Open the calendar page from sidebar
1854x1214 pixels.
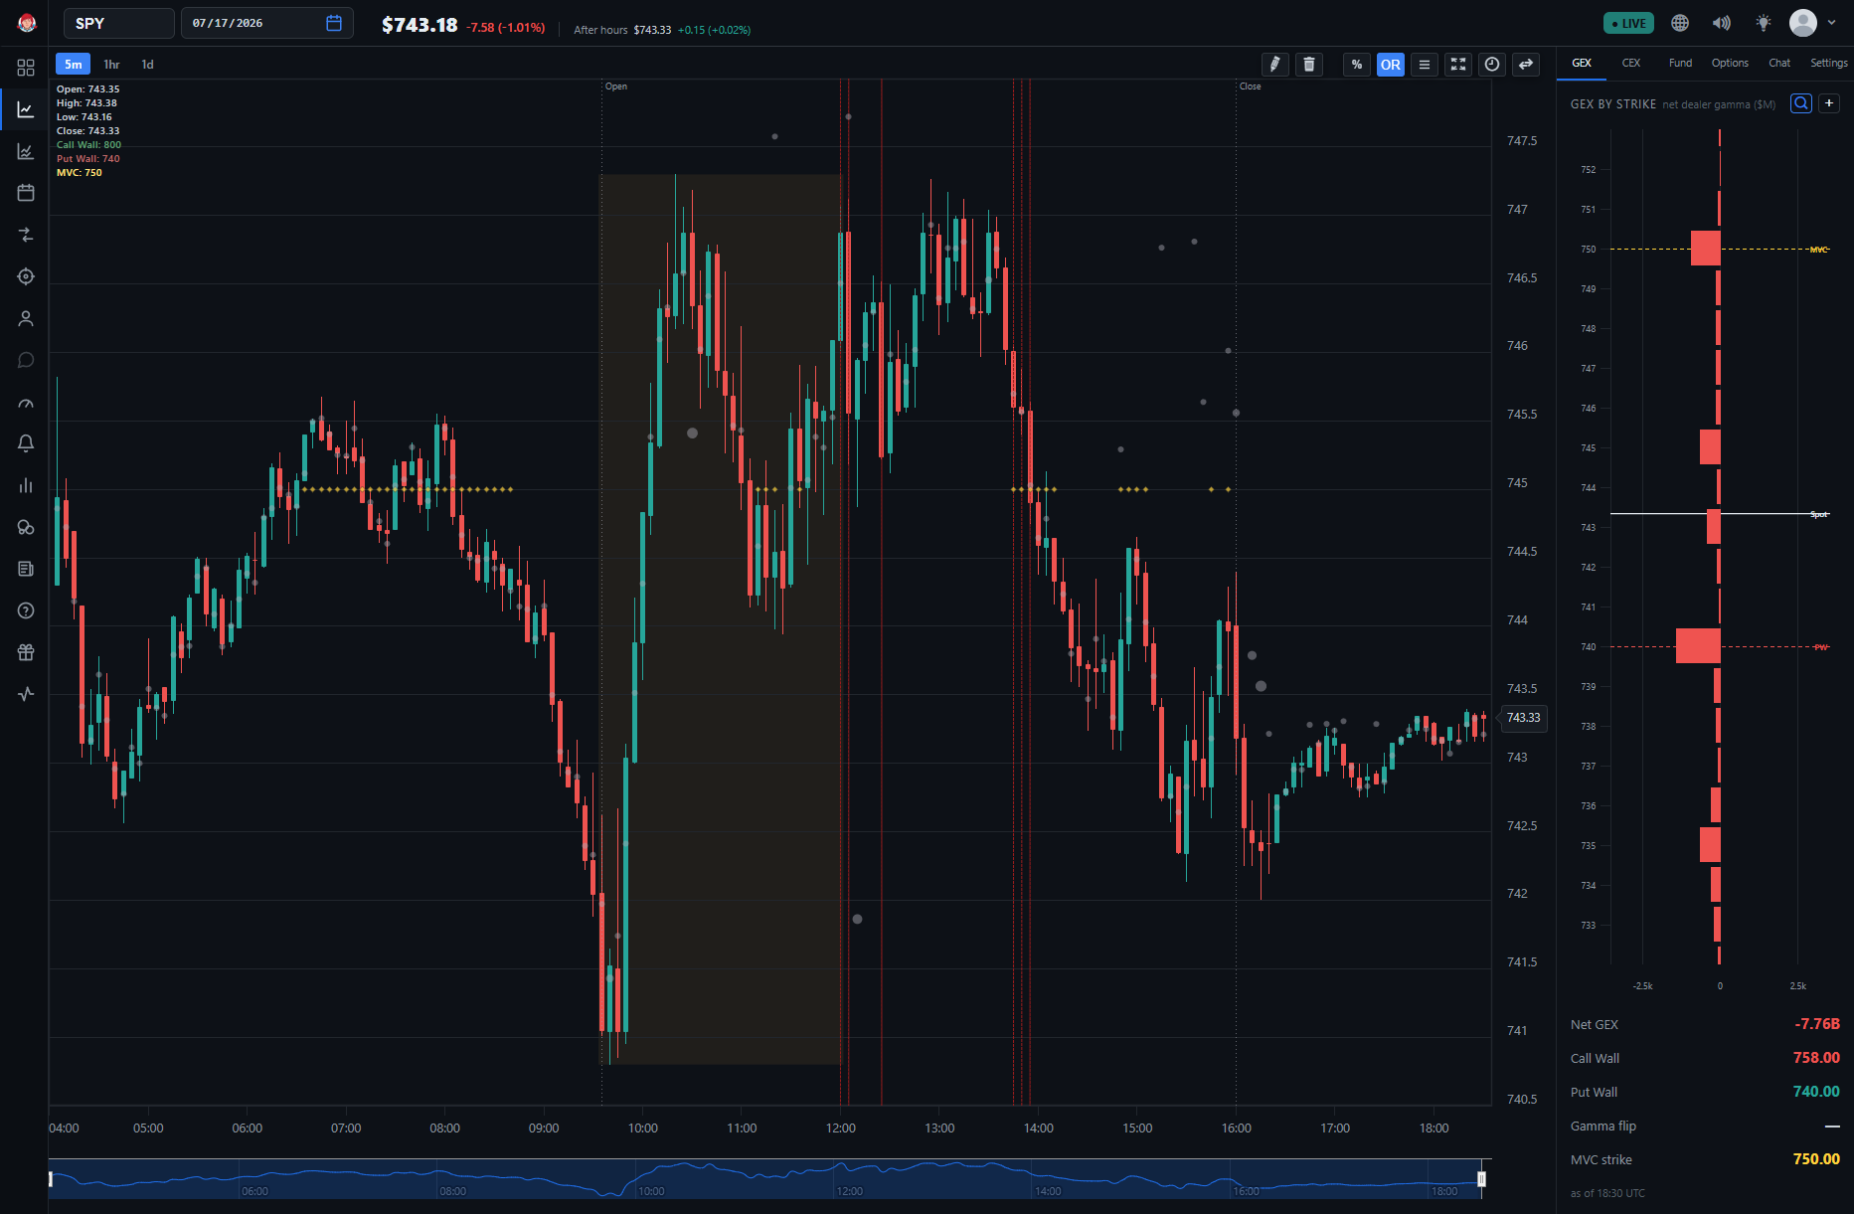26,193
